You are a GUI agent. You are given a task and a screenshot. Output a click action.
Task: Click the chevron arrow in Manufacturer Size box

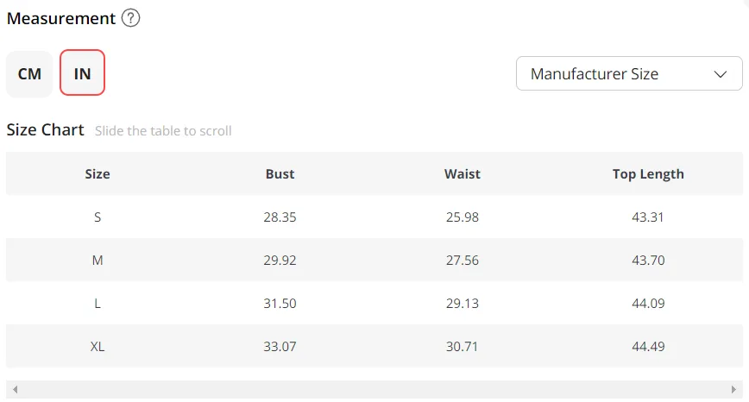(720, 74)
